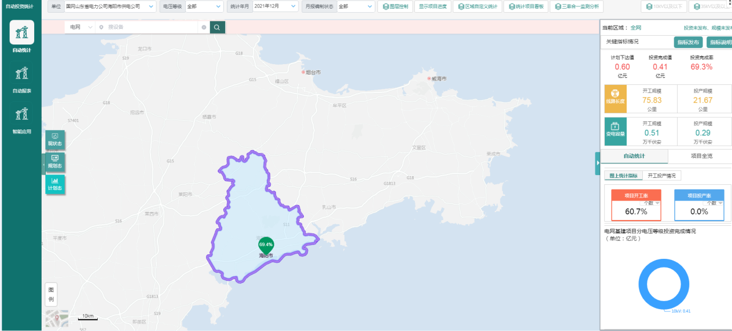Switch to the 项目全览 tab
Image resolution: width=732 pixels, height=331 pixels.
point(701,156)
